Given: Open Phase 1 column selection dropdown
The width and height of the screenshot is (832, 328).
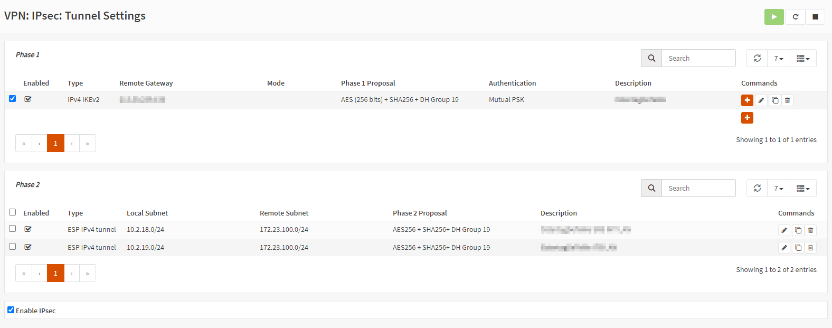Looking at the screenshot, I should (x=803, y=58).
